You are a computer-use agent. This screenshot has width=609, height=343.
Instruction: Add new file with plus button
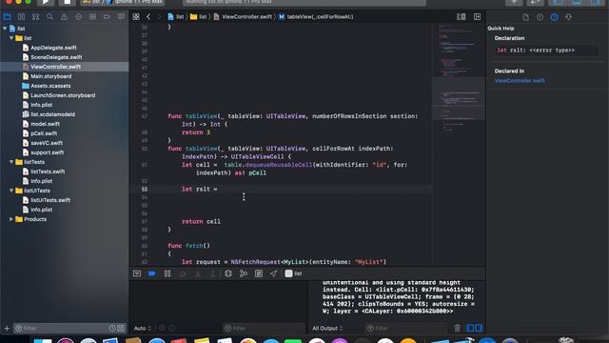pos(7,328)
